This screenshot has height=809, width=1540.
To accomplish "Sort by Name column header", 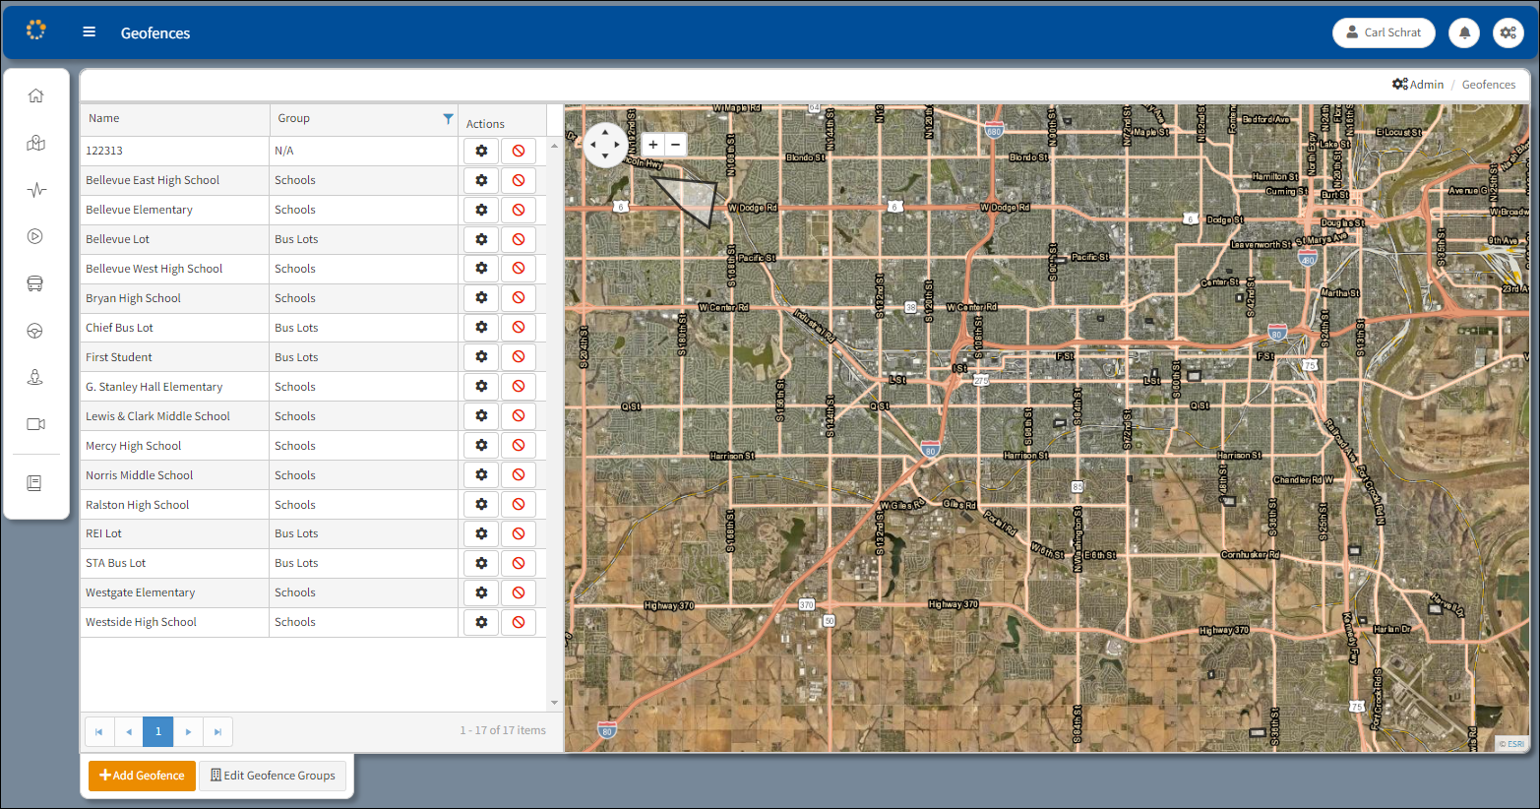I will click(104, 118).
